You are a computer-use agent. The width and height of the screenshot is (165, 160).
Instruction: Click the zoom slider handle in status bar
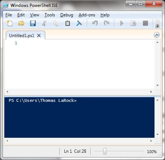(x=105, y=151)
